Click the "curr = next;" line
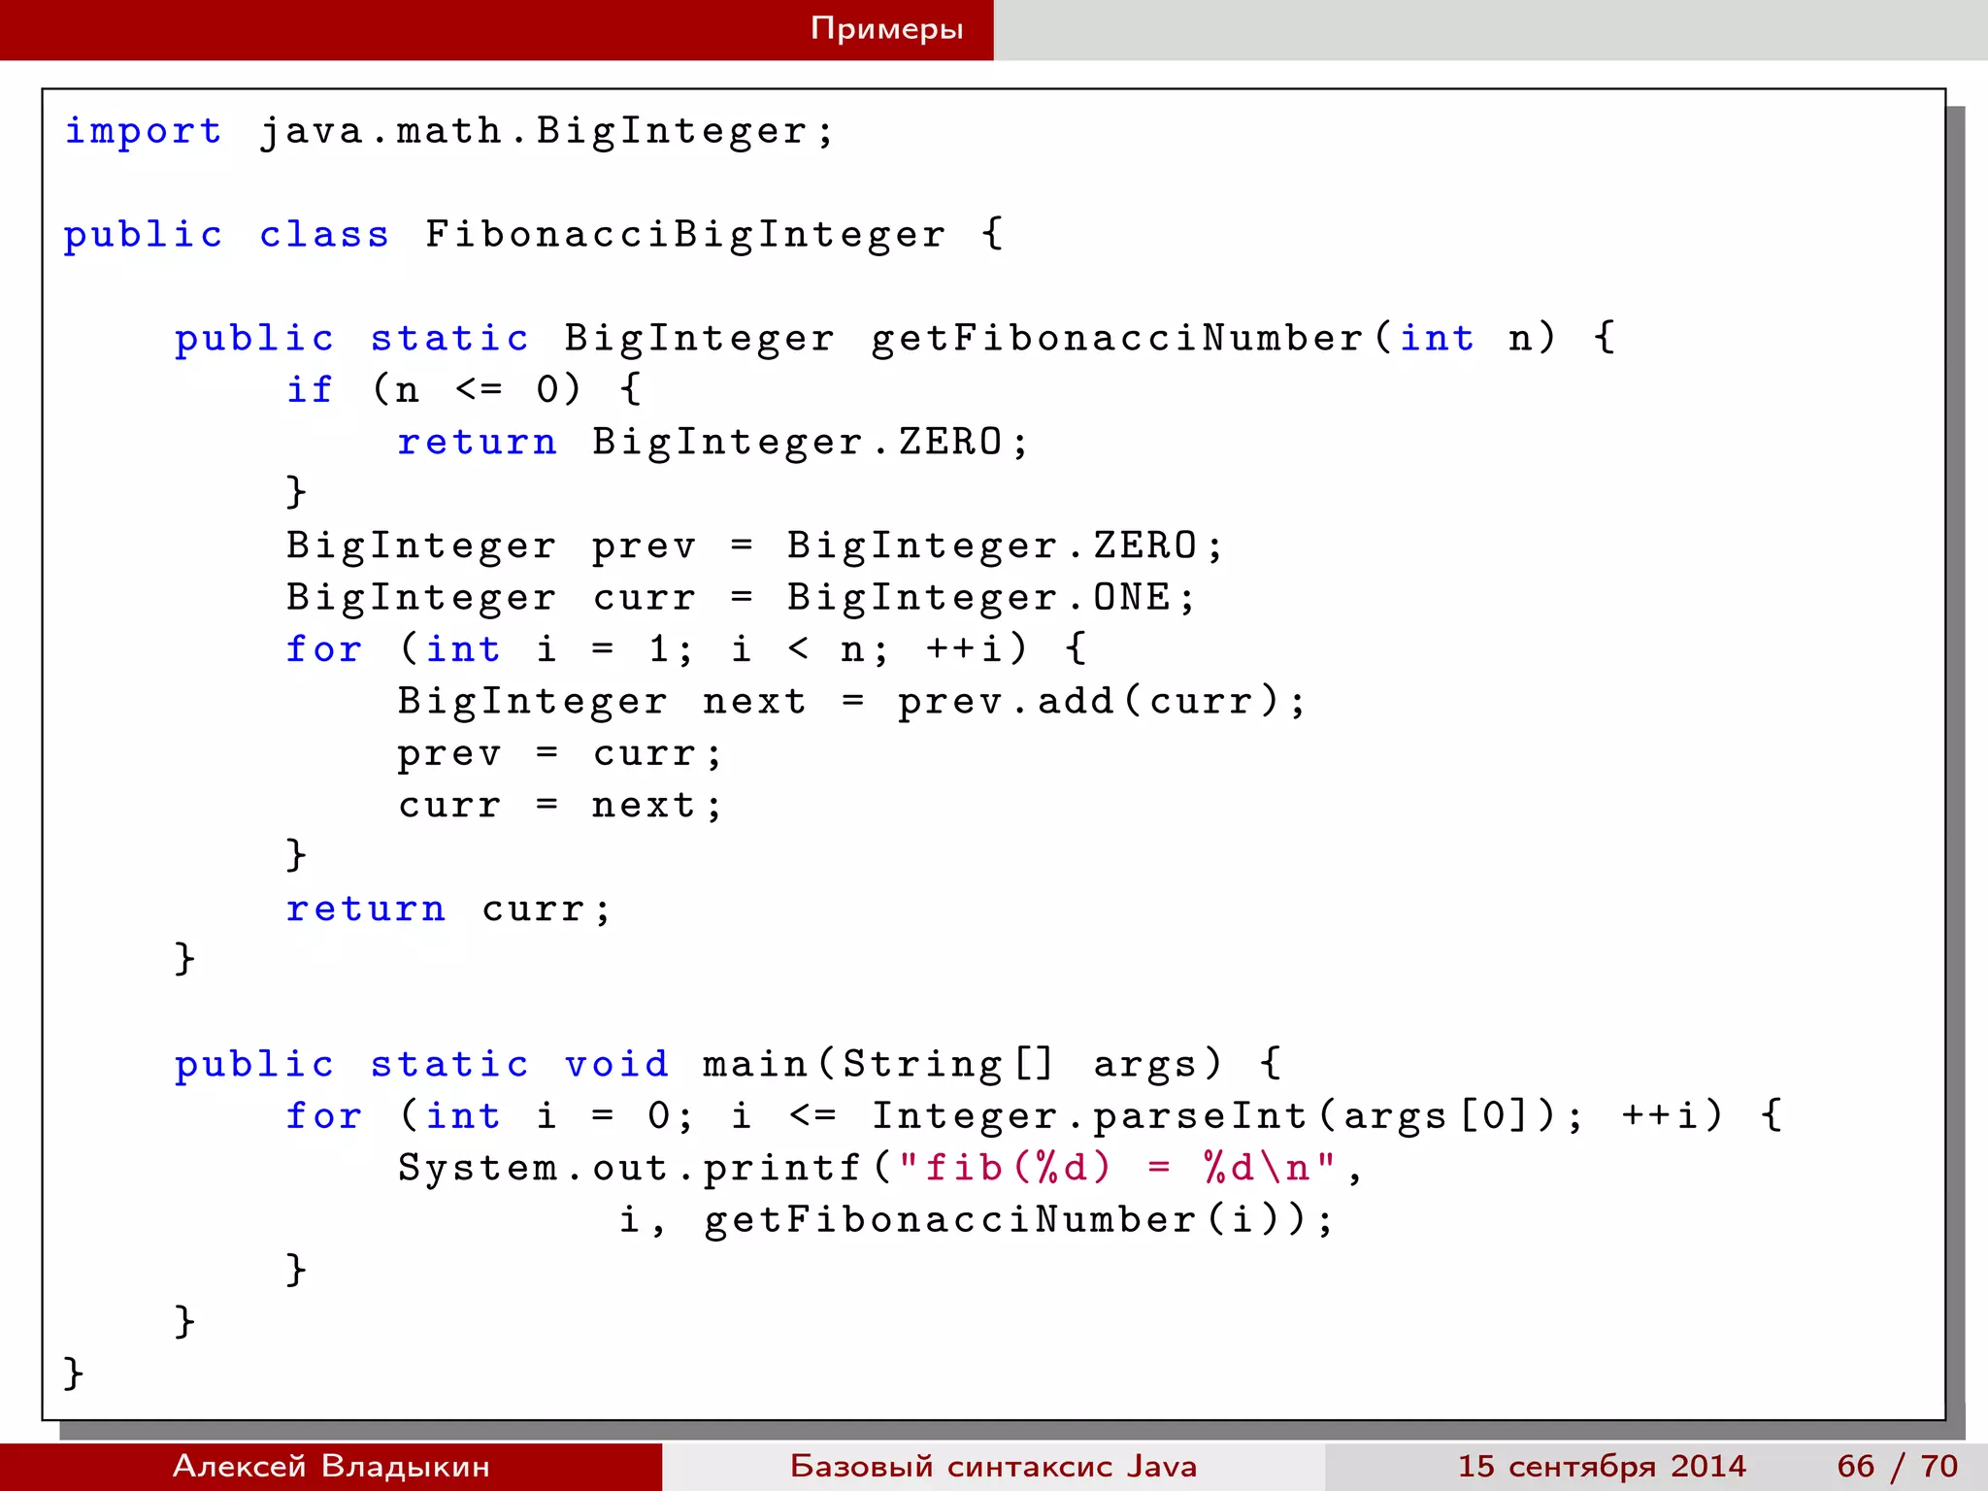Viewport: 1988px width, 1491px height. (x=560, y=805)
